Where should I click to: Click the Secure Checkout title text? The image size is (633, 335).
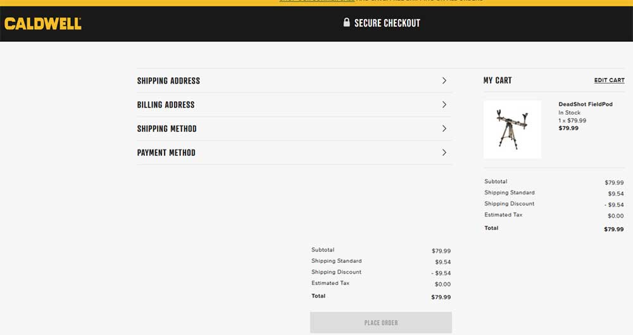387,23
